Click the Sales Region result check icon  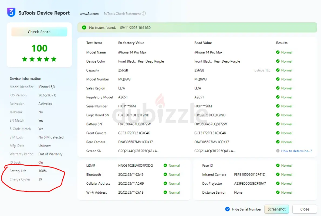coord(278,88)
